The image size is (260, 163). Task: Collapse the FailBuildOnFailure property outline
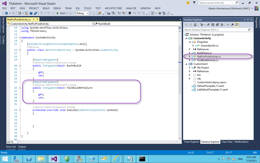[20, 88]
